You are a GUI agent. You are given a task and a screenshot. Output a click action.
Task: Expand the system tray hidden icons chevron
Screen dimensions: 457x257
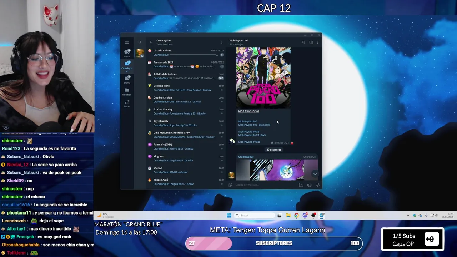pos(408,215)
